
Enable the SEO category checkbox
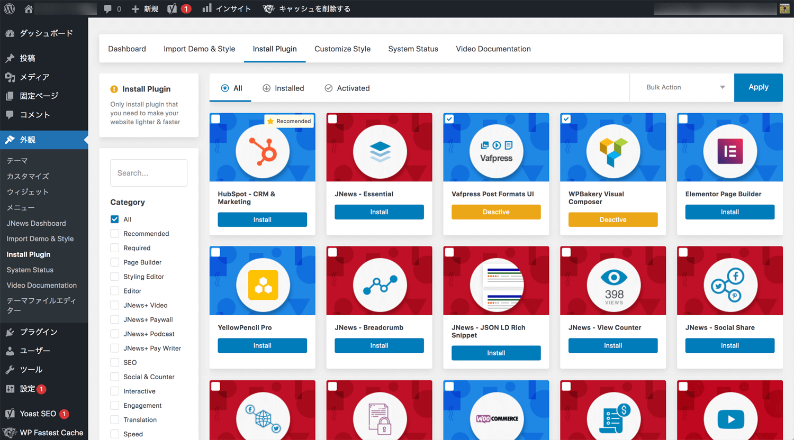tap(114, 362)
